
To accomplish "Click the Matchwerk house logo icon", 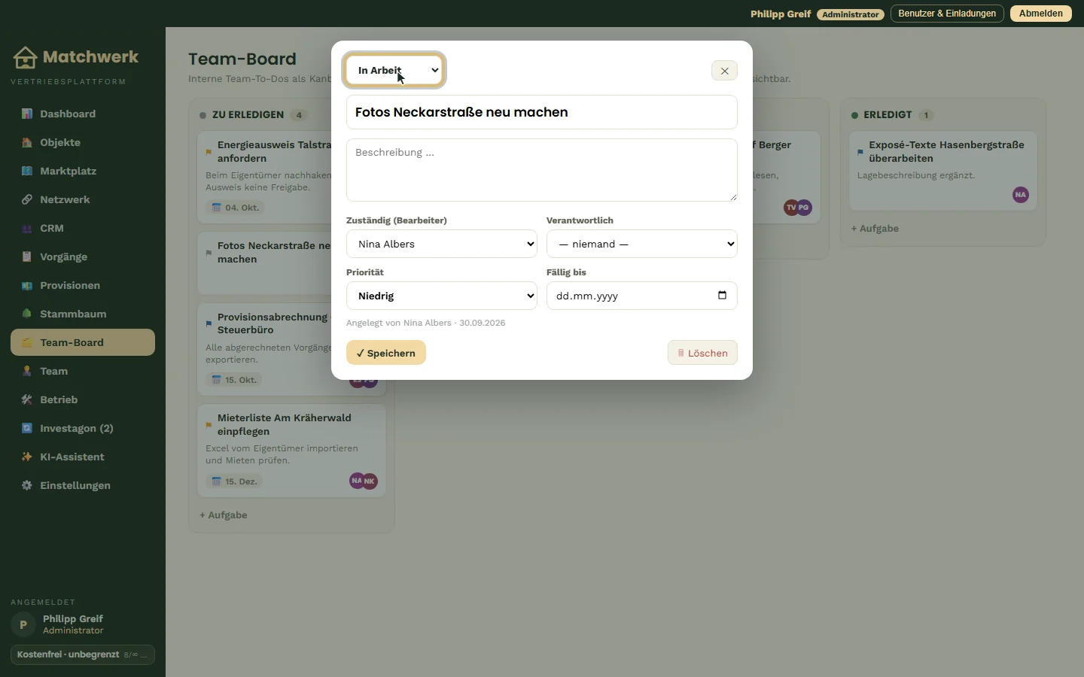I will point(25,57).
